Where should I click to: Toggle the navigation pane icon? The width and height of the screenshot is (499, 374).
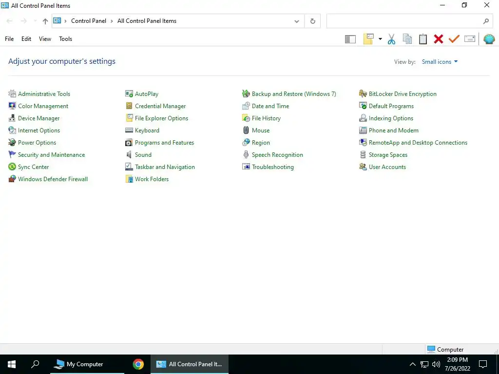350,39
